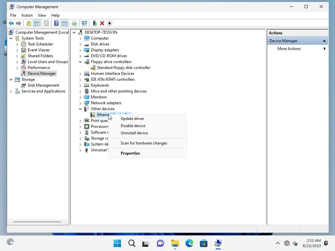Expand the Display adapters category
335x251 pixels.
(x=80, y=50)
